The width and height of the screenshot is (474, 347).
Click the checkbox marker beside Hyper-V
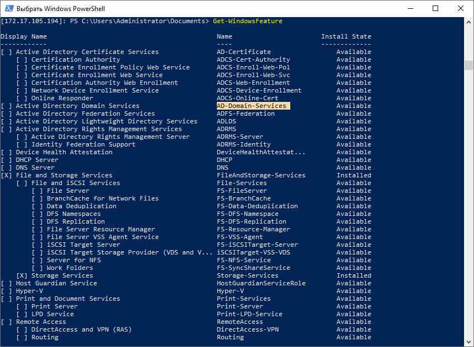click(6, 291)
